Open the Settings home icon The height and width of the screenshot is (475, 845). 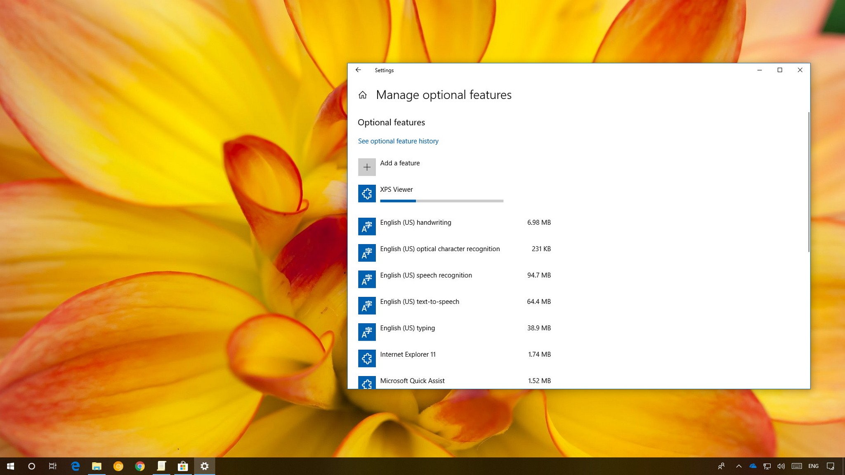[x=363, y=95]
